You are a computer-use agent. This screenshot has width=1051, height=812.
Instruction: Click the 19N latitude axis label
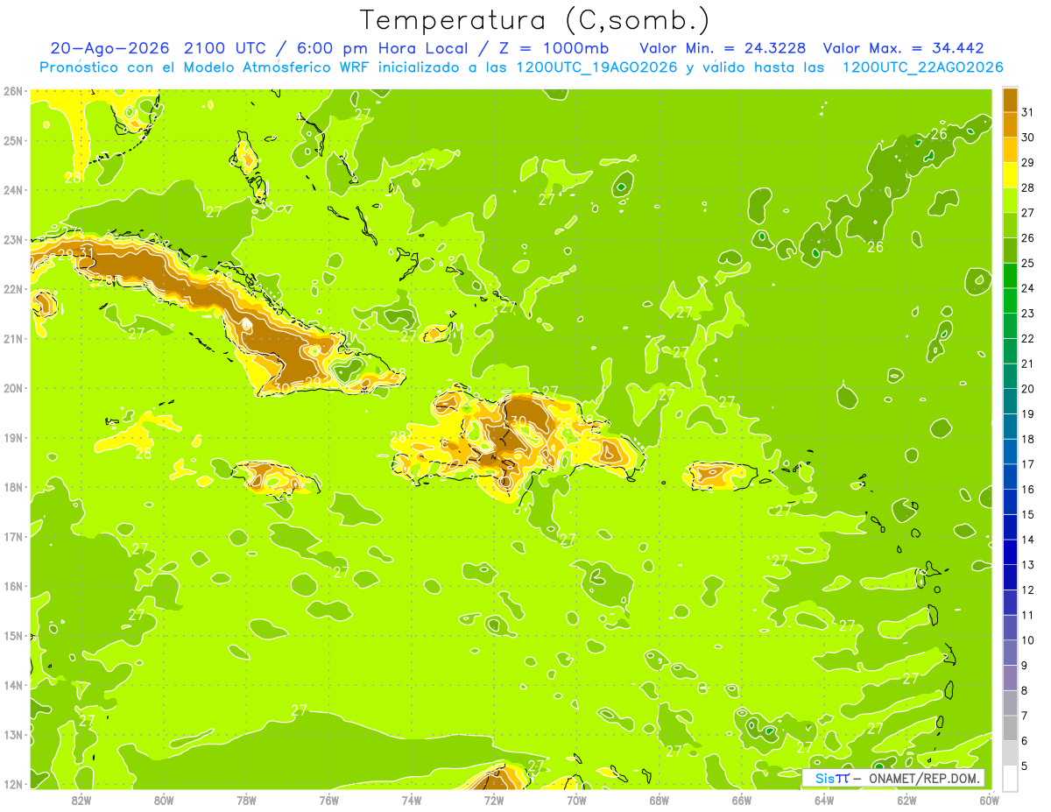tap(13, 437)
